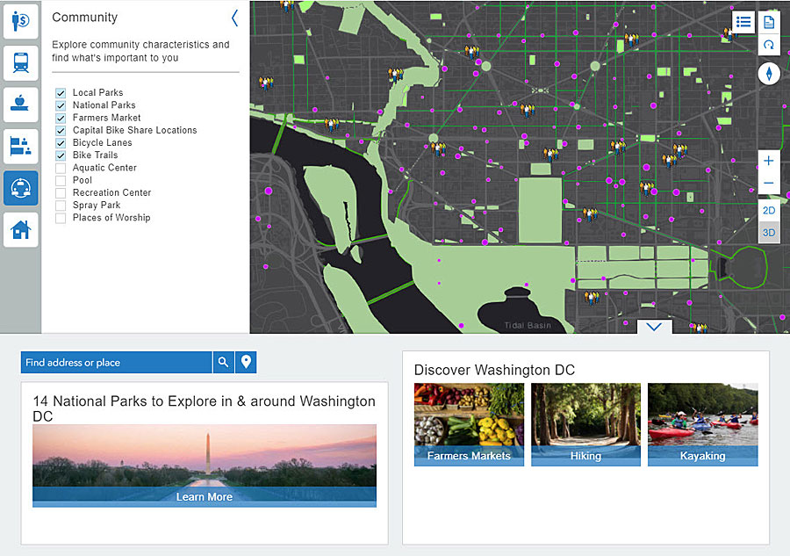Switch map to 3D view
The width and height of the screenshot is (790, 556).
point(769,233)
